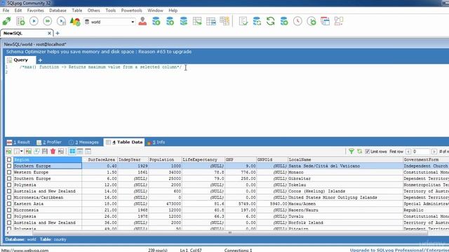Open the schema designer icon at toolbar end
The width and height of the screenshot is (449, 252).
(339, 21)
